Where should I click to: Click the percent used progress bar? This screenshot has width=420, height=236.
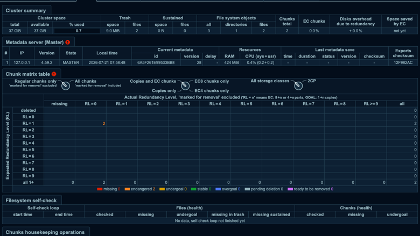[77, 31]
